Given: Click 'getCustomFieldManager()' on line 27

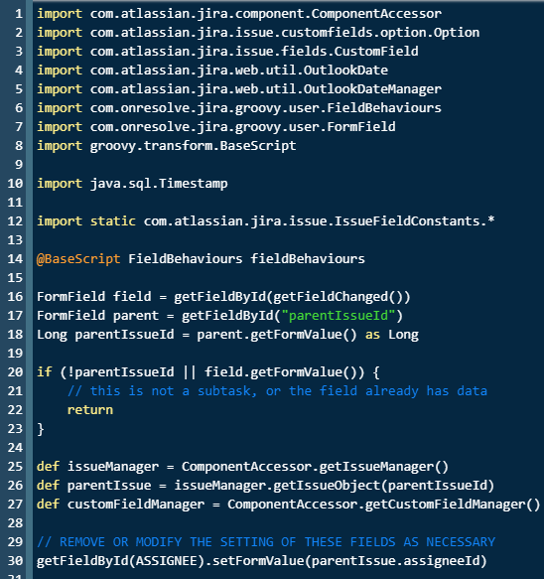Looking at the screenshot, I should [453, 505].
